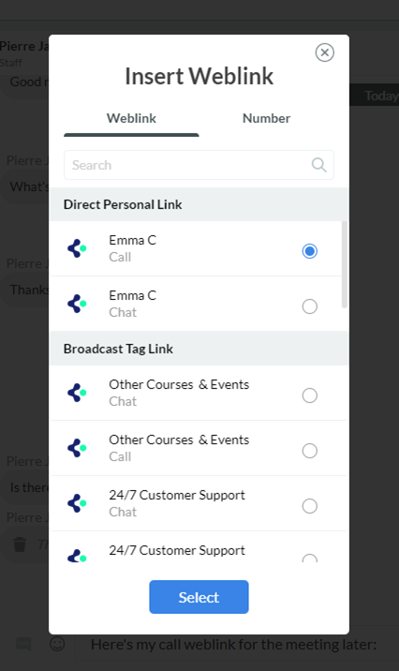
Task: Click logo icon for Other Courses & Events Call
Action: [x=77, y=448]
